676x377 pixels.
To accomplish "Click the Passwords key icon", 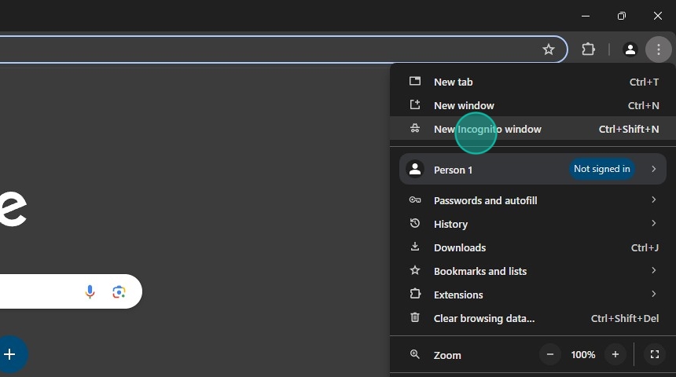I will [x=415, y=199].
